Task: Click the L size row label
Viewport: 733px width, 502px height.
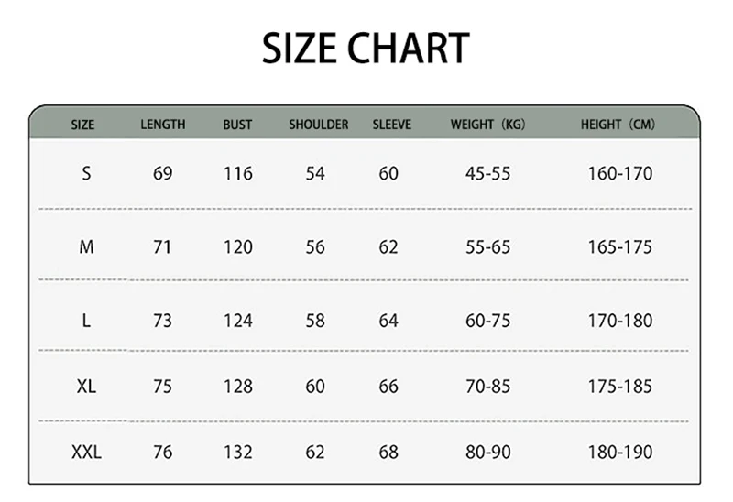Action: [87, 322]
